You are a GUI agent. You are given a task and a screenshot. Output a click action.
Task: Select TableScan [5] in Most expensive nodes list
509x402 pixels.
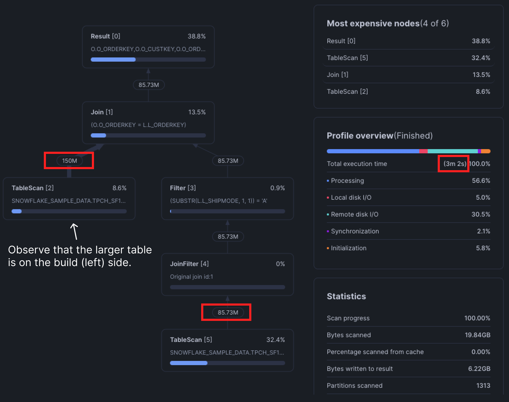tap(408, 58)
